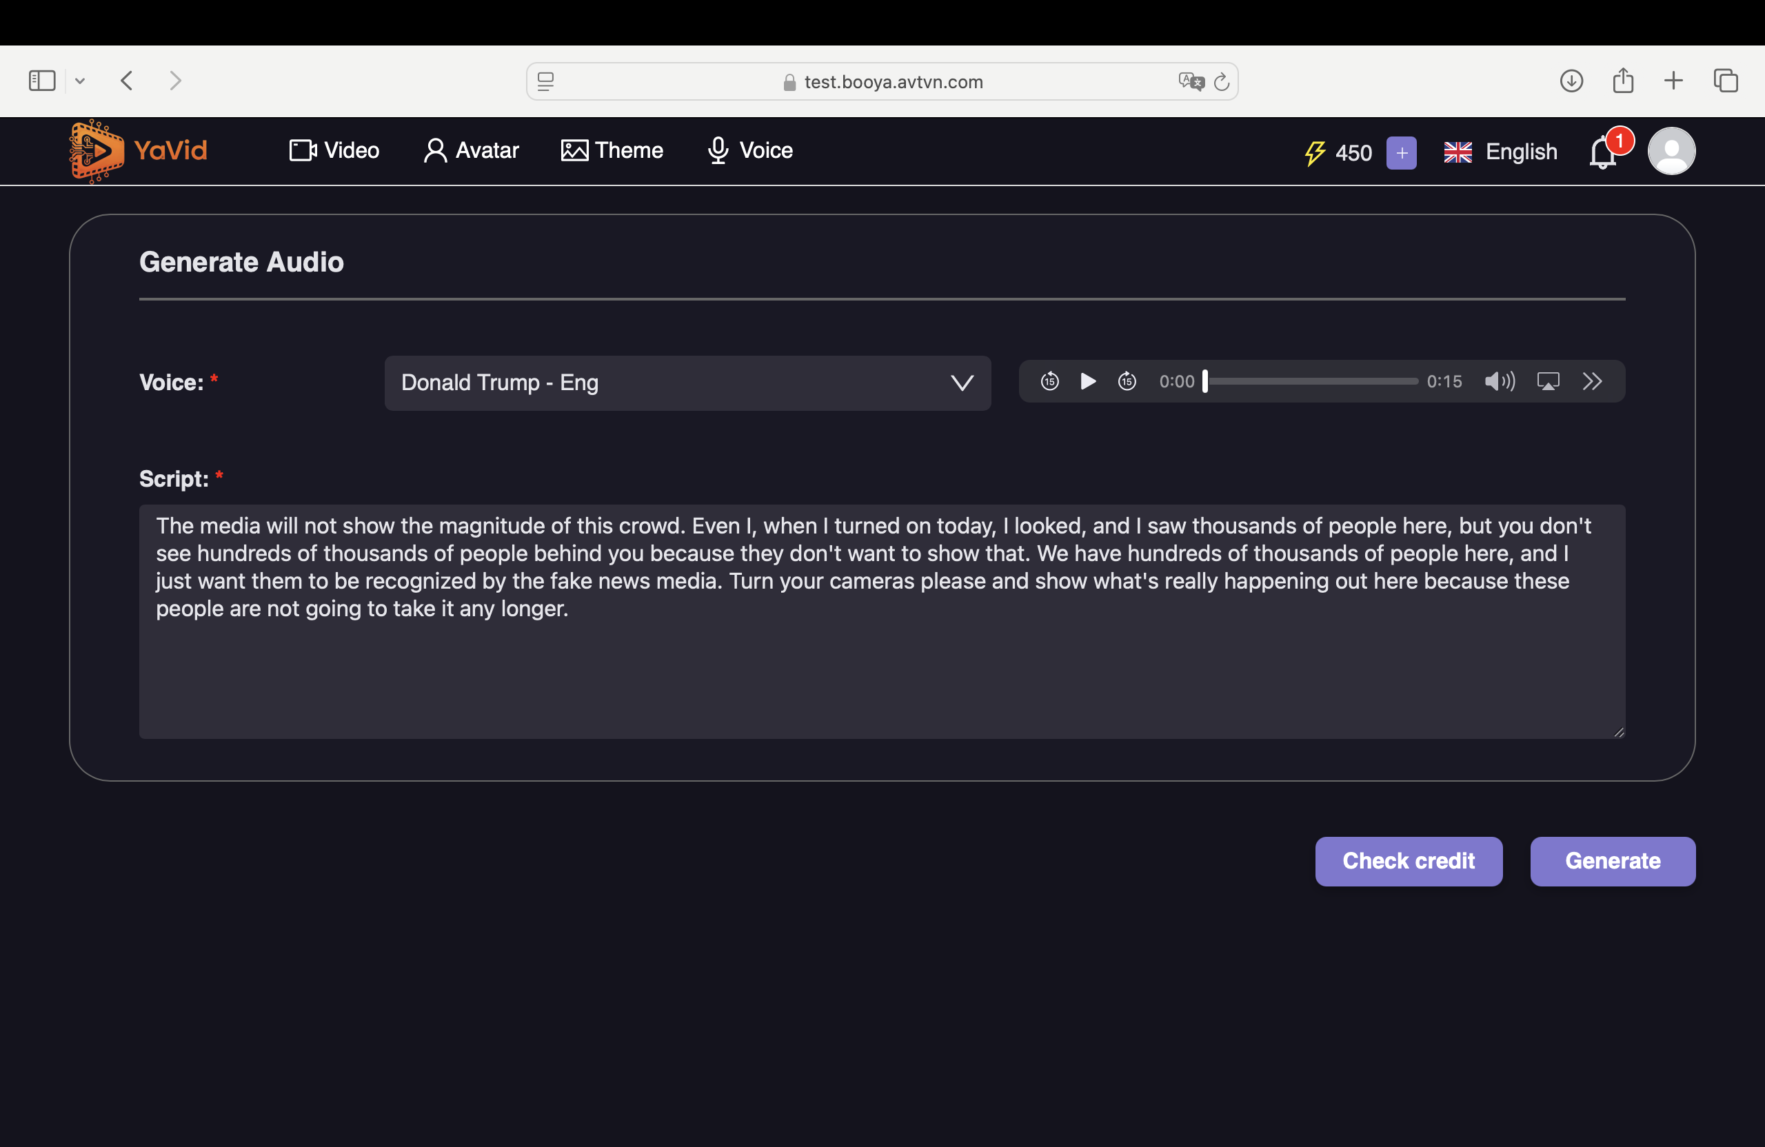This screenshot has height=1147, width=1765.
Task: Play the voice preview audio
Action: pyautogui.click(x=1088, y=381)
